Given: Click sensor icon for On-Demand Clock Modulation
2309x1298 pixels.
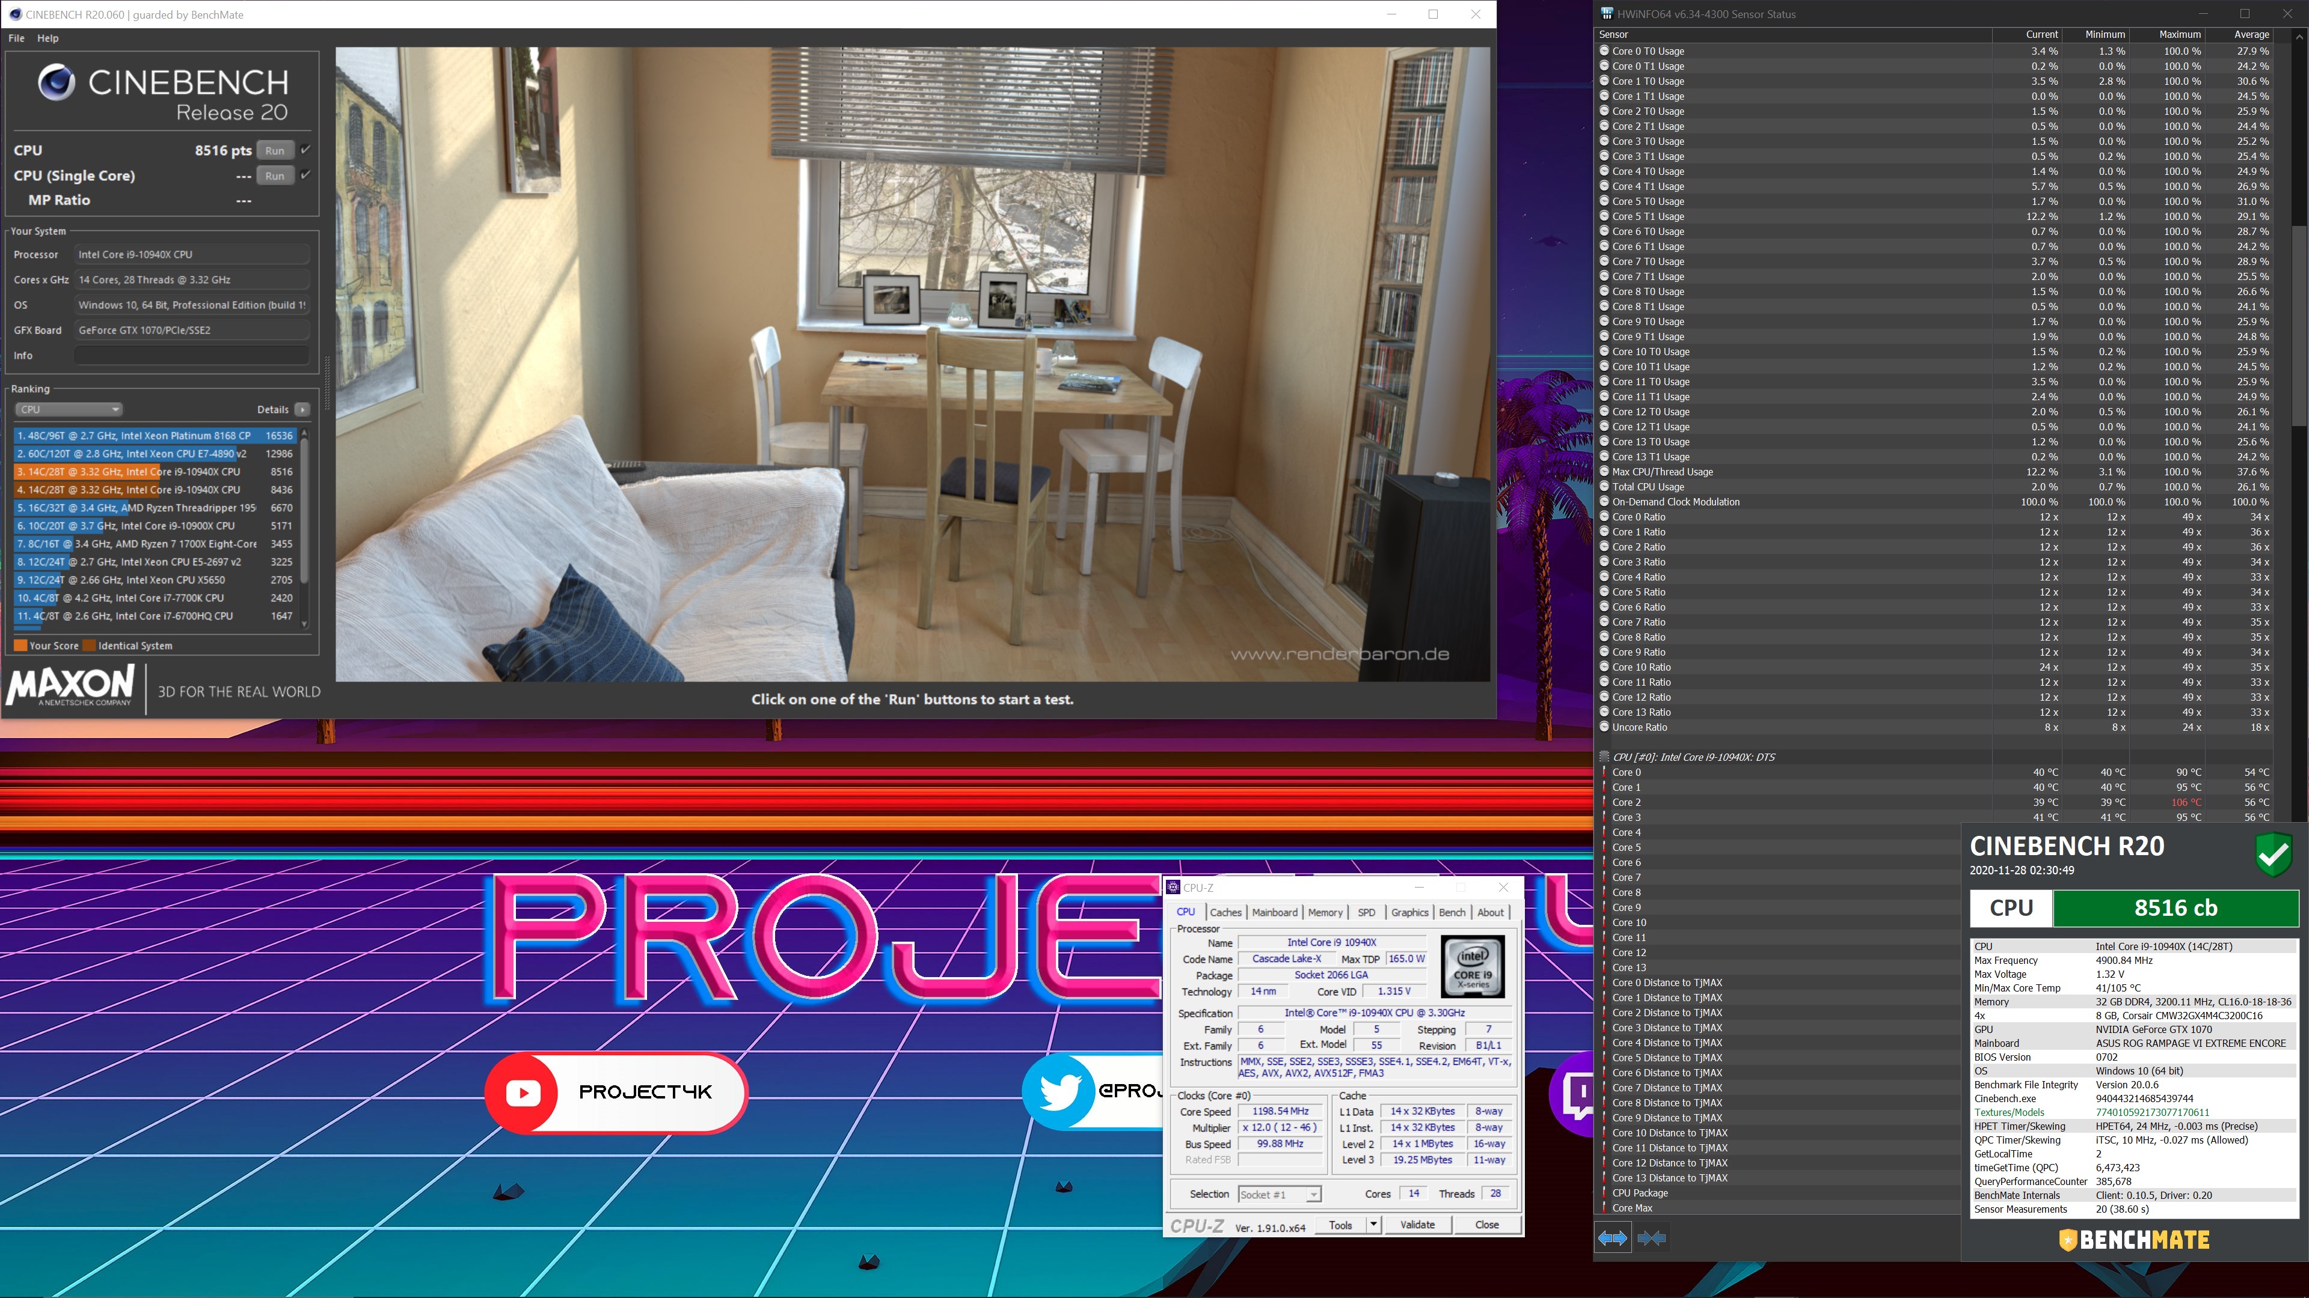Looking at the screenshot, I should pyautogui.click(x=1604, y=502).
